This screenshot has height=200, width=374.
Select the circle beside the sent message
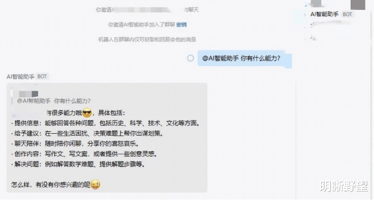pyautogui.click(x=190, y=58)
